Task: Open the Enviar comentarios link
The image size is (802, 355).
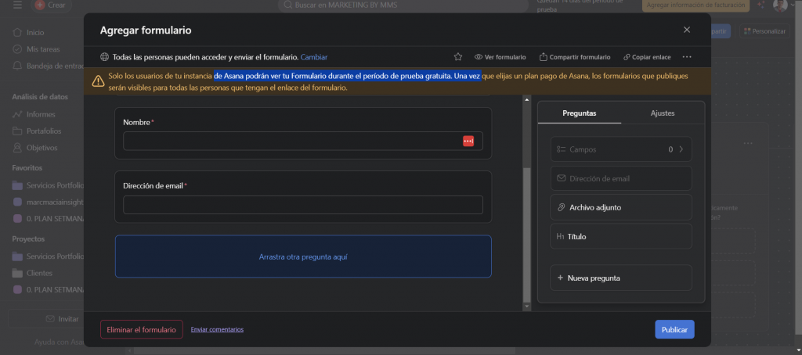Action: coord(217,329)
